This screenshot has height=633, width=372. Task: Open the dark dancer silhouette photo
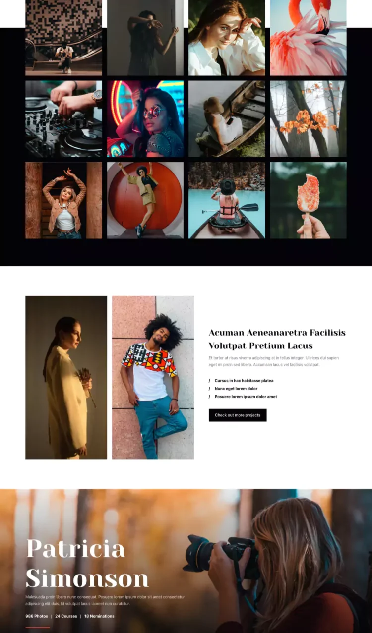(x=145, y=38)
